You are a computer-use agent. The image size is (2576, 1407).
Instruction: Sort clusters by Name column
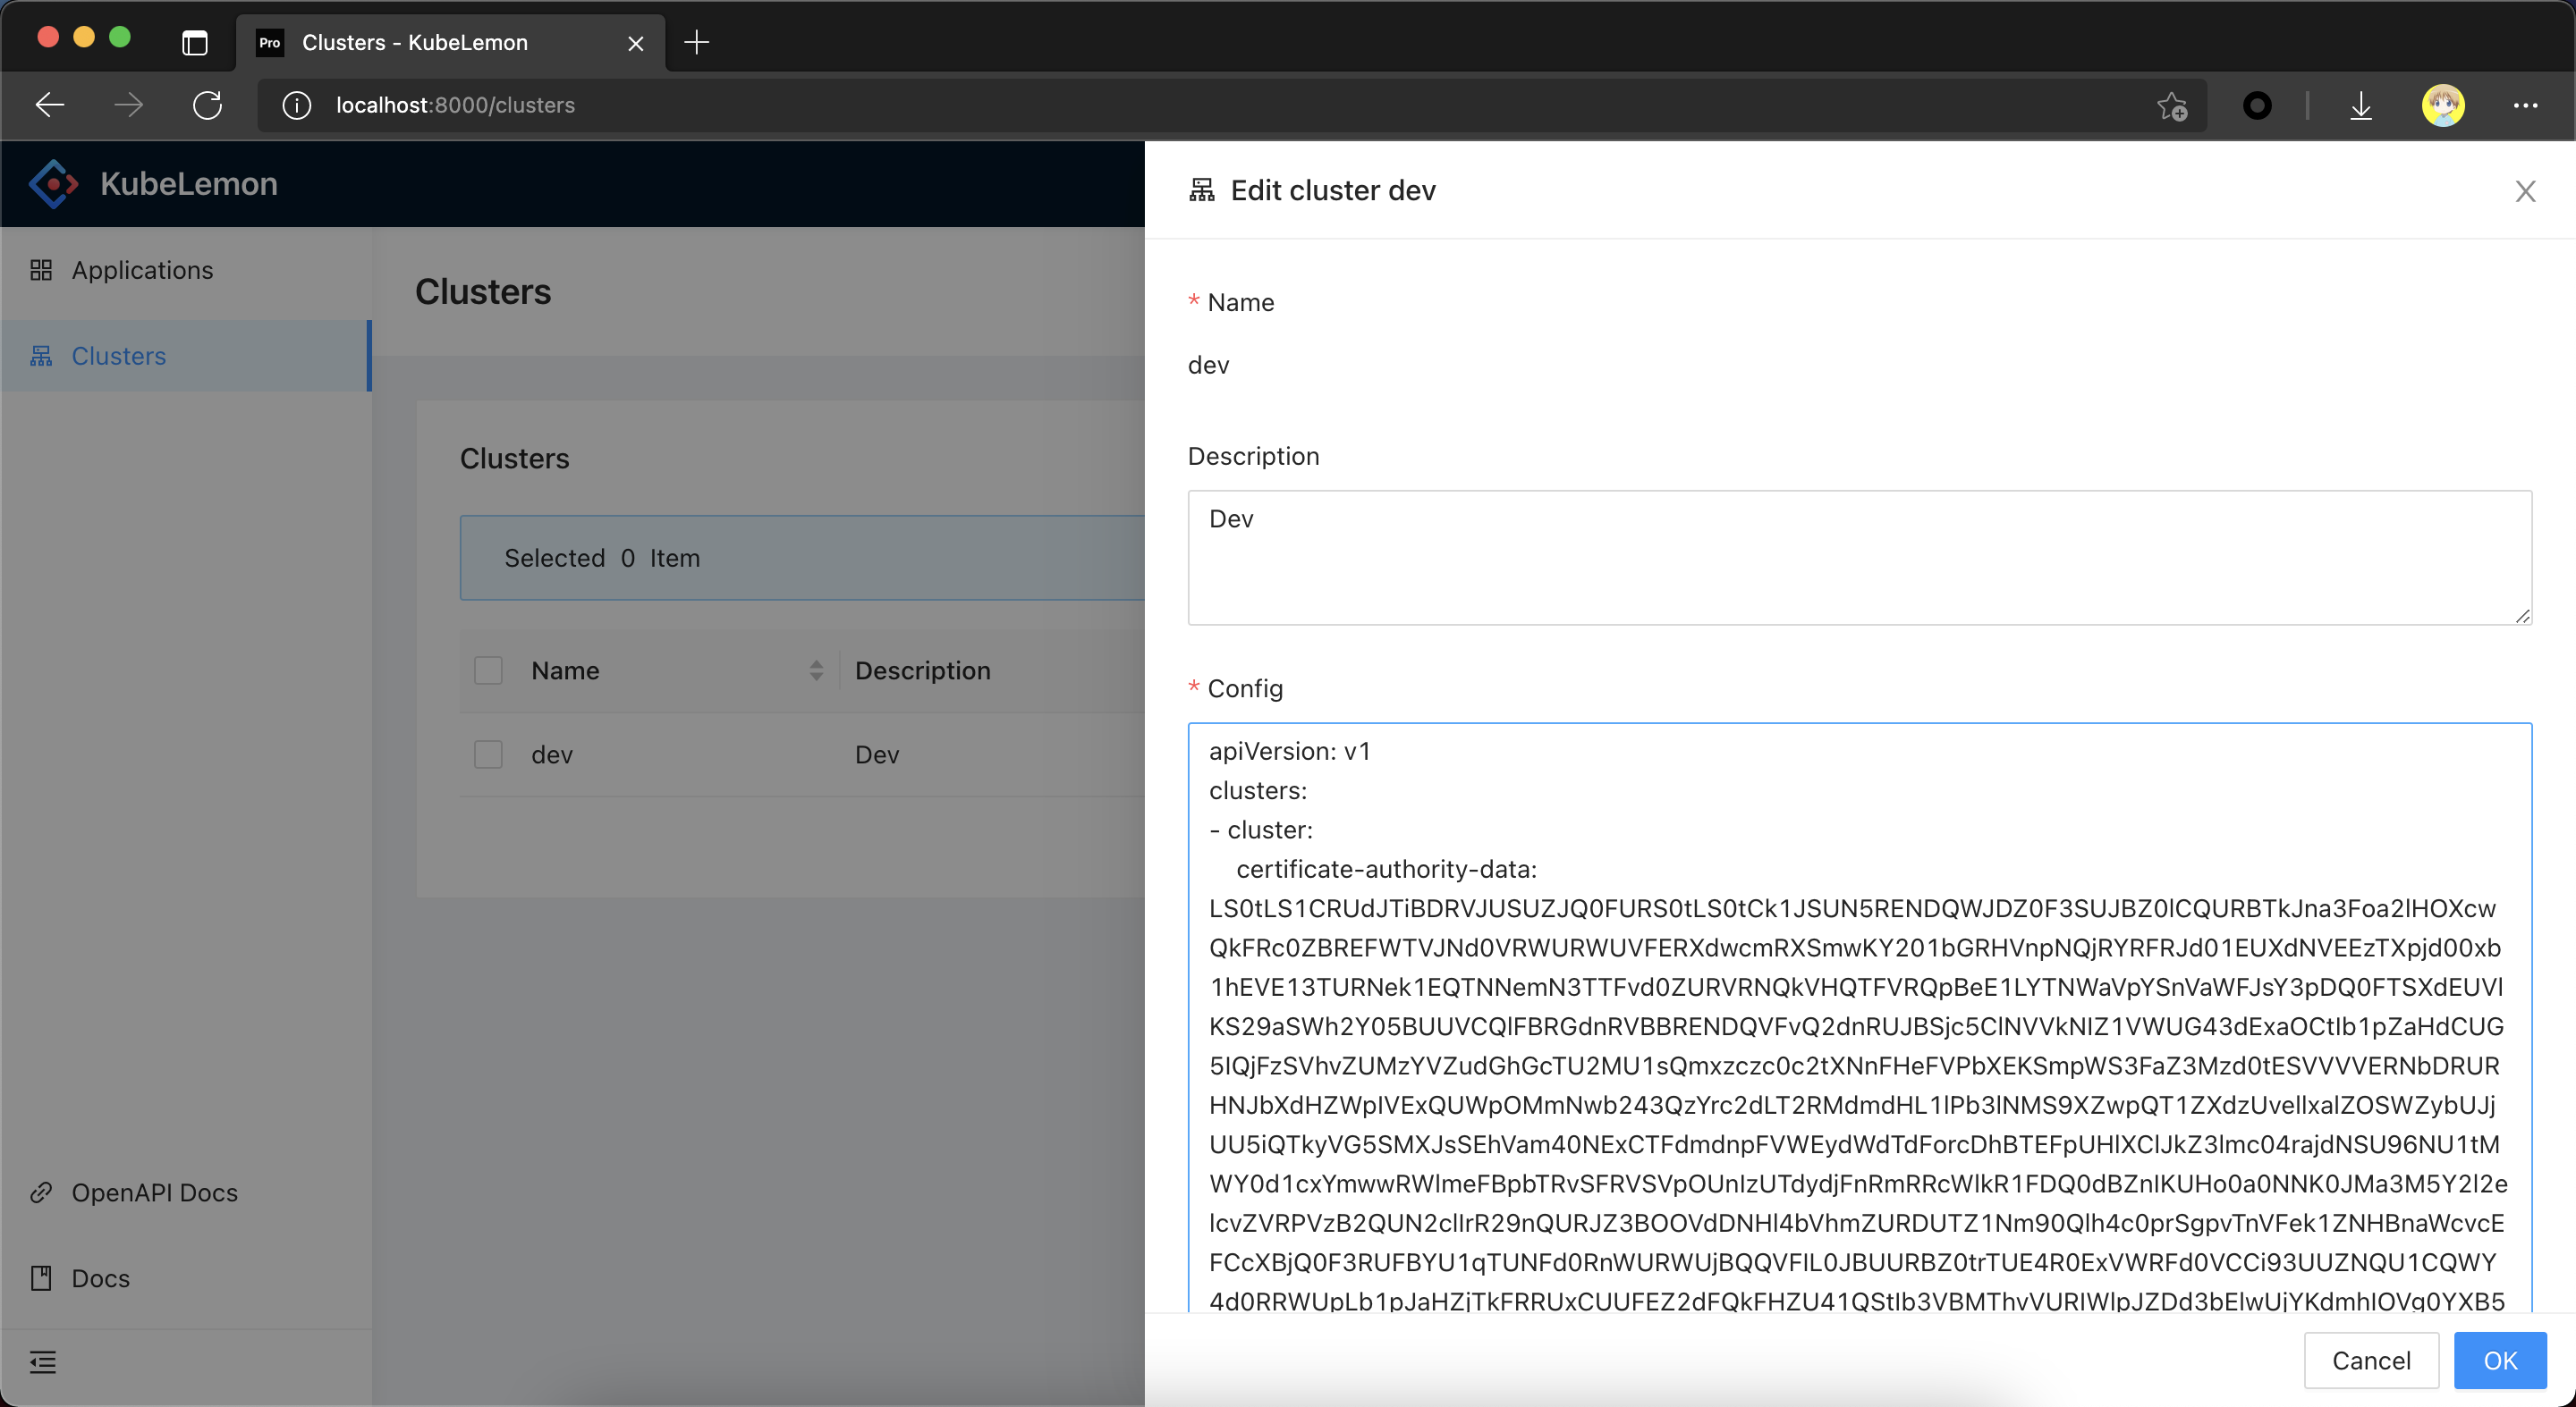pos(816,670)
